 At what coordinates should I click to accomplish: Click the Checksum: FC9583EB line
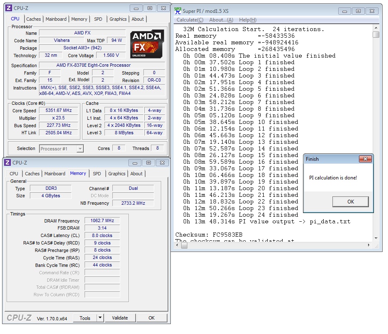pos(209,235)
